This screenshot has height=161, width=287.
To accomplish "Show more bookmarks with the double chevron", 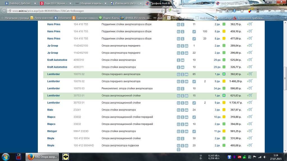I will [285, 18].
